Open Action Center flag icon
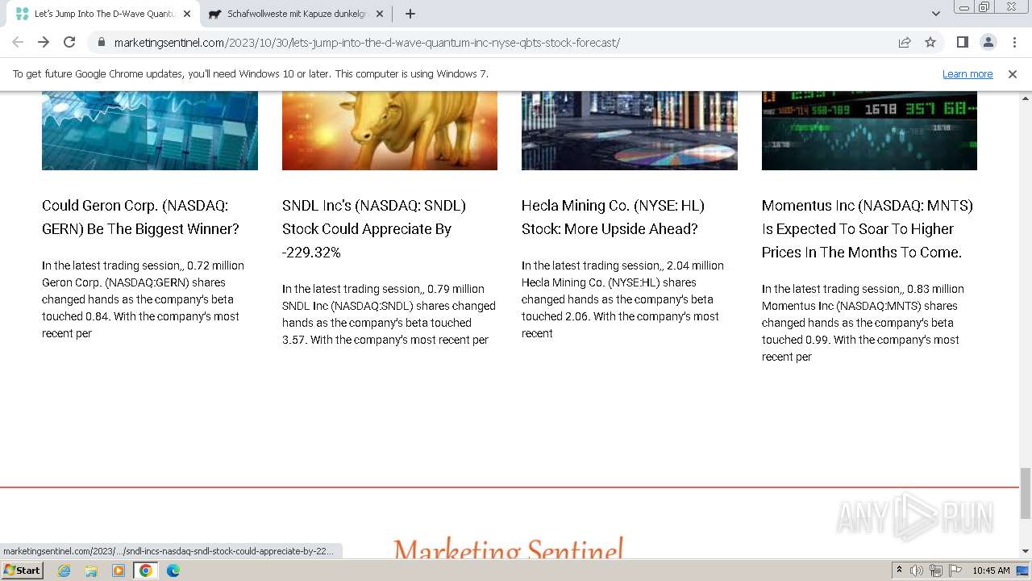Viewport: 1032px width, 581px height. coord(955,571)
